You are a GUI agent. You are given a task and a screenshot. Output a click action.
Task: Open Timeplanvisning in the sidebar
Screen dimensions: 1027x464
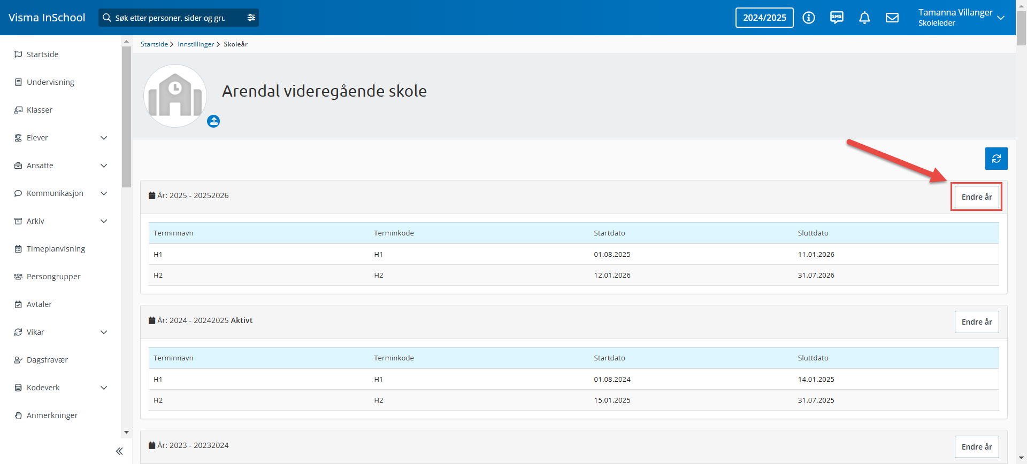(56, 249)
